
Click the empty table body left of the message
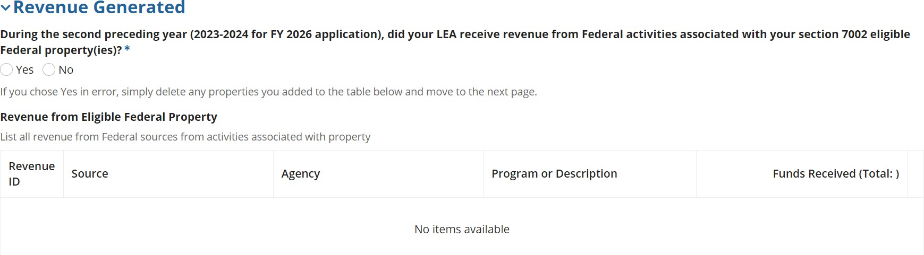(x=159, y=229)
